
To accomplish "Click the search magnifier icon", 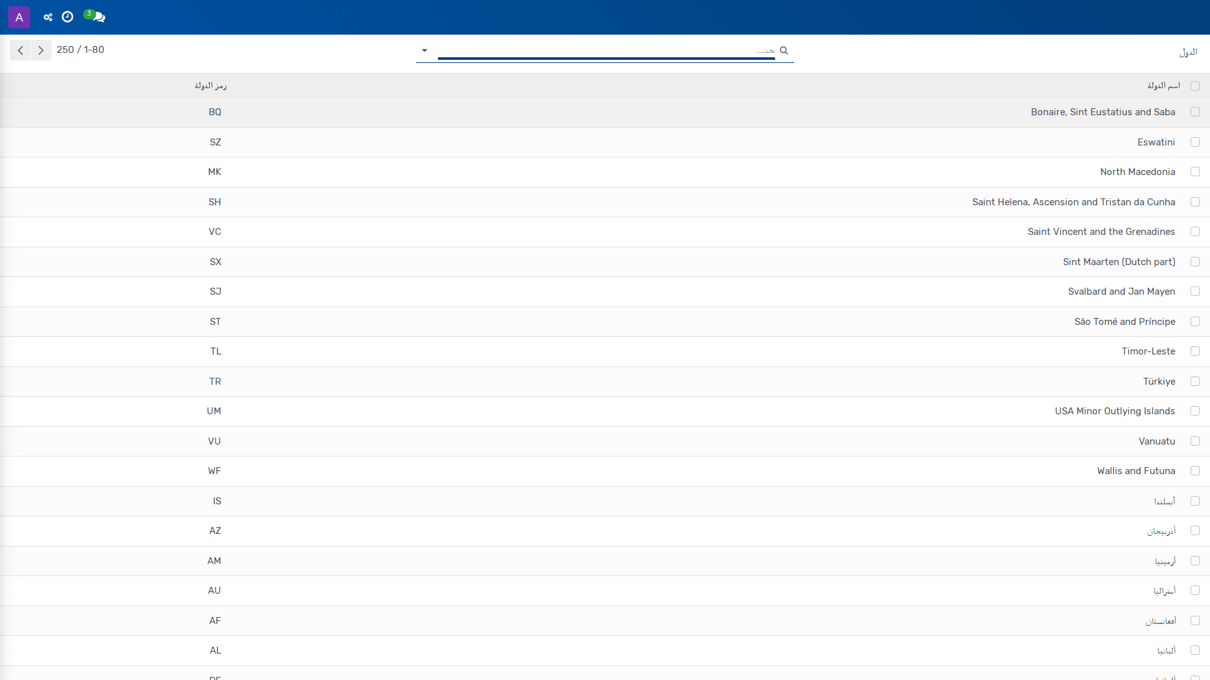I will (784, 50).
